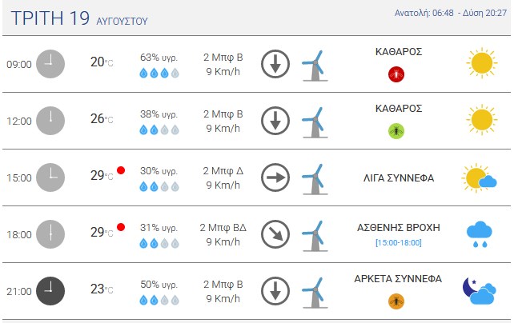The width and height of the screenshot is (514, 323).
Task: Click the red mosquito icon at 09:00
Action: click(396, 74)
